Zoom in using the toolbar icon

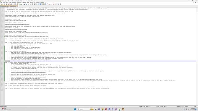click(x=28, y=4)
